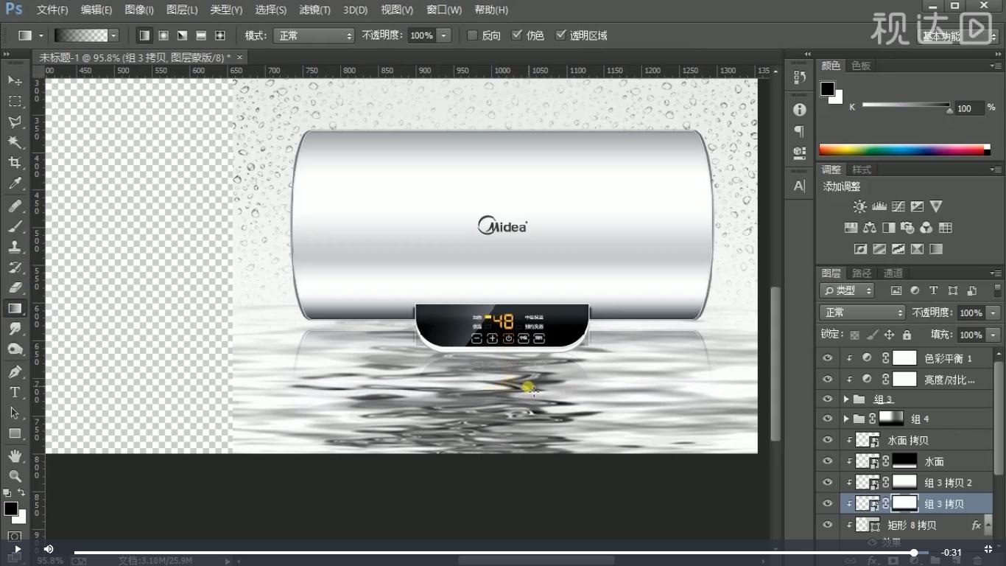Screen dimensions: 1006x566
Task: Select the Healing Brush tool
Action: point(14,206)
